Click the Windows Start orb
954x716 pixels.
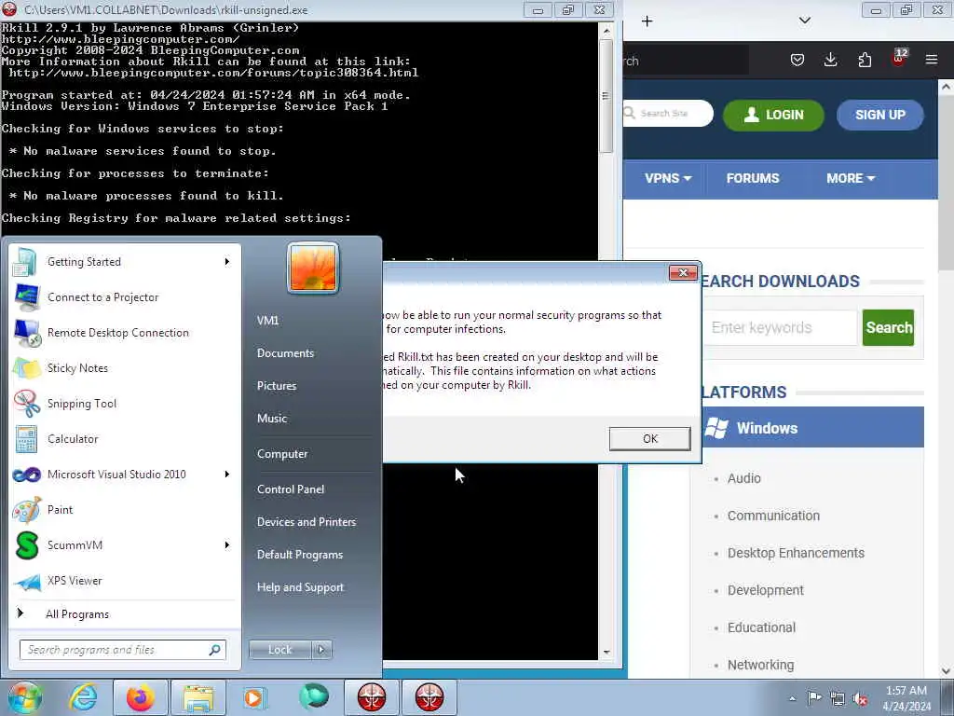coord(24,697)
